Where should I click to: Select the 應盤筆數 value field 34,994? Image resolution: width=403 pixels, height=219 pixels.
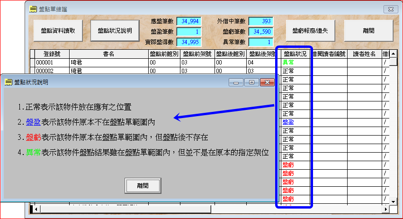click(189, 21)
